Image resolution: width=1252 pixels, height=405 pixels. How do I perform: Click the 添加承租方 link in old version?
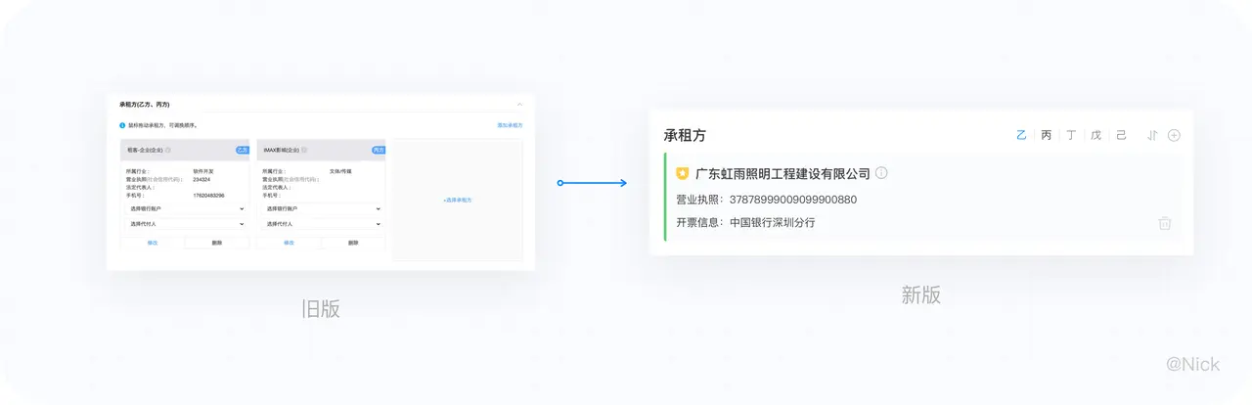pyautogui.click(x=510, y=125)
